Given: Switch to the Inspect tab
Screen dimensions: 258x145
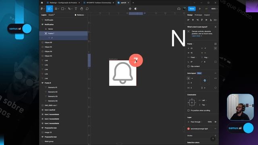Looking at the screenshot, I should pos(207,15).
